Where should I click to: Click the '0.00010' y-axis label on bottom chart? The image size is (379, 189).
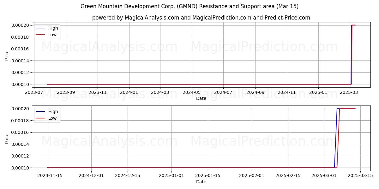[x=21, y=168]
